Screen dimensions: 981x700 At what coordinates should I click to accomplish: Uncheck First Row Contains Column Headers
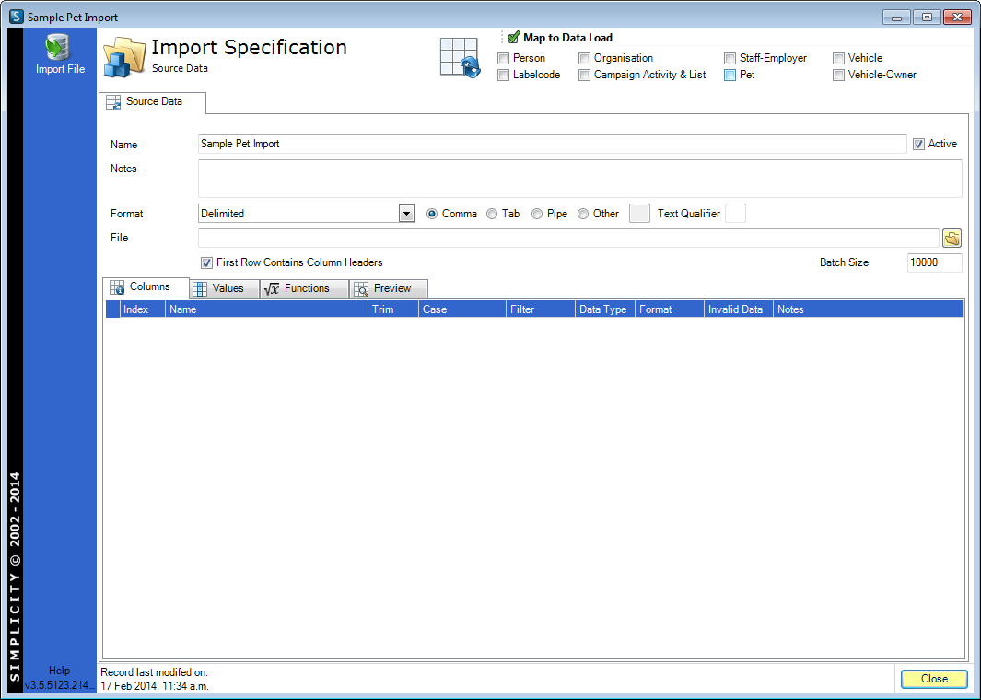[x=206, y=262]
